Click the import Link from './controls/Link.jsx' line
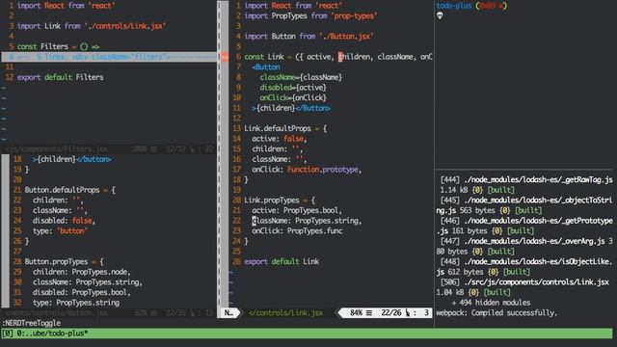Screen dimensions: 617x347 [92, 26]
